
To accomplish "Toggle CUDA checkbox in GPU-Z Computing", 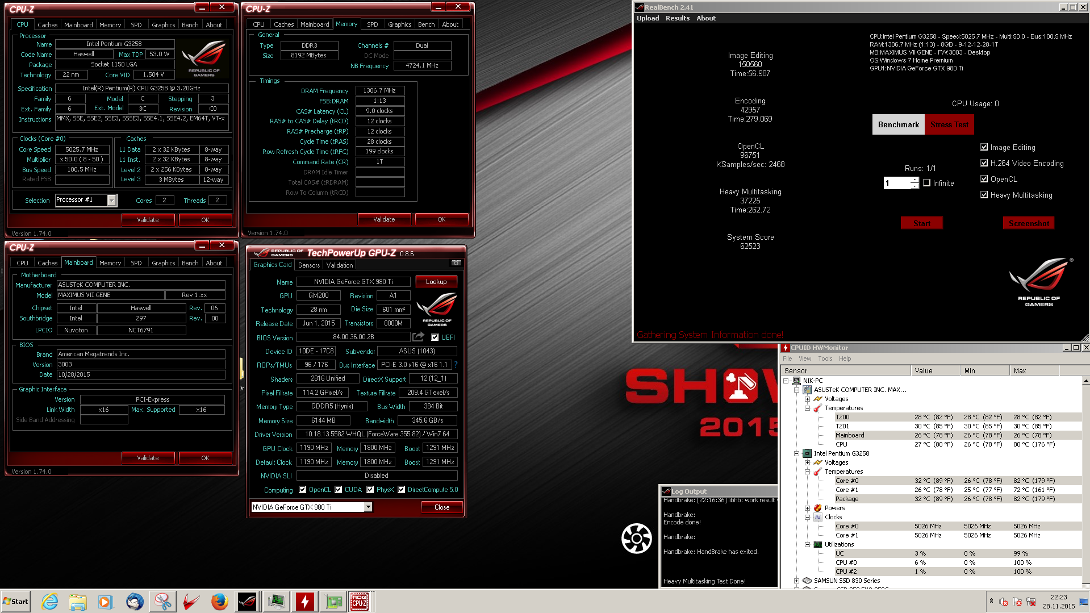I will [x=339, y=490].
